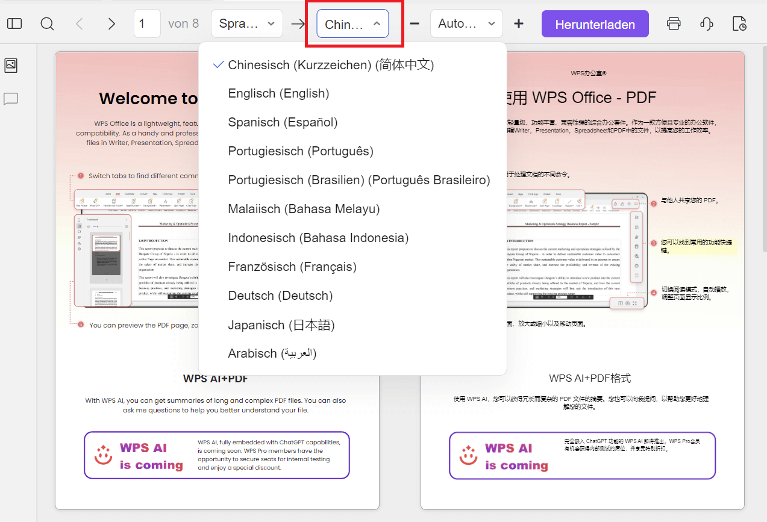Click the printer icon

pos(674,23)
